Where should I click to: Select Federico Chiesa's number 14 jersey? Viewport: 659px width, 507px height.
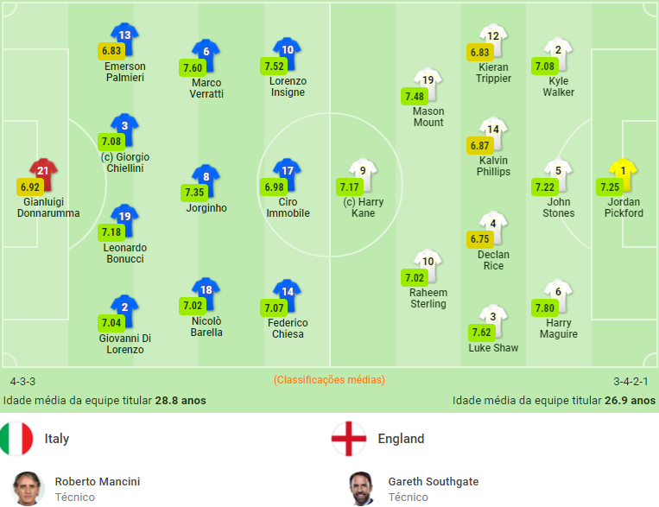click(x=287, y=295)
